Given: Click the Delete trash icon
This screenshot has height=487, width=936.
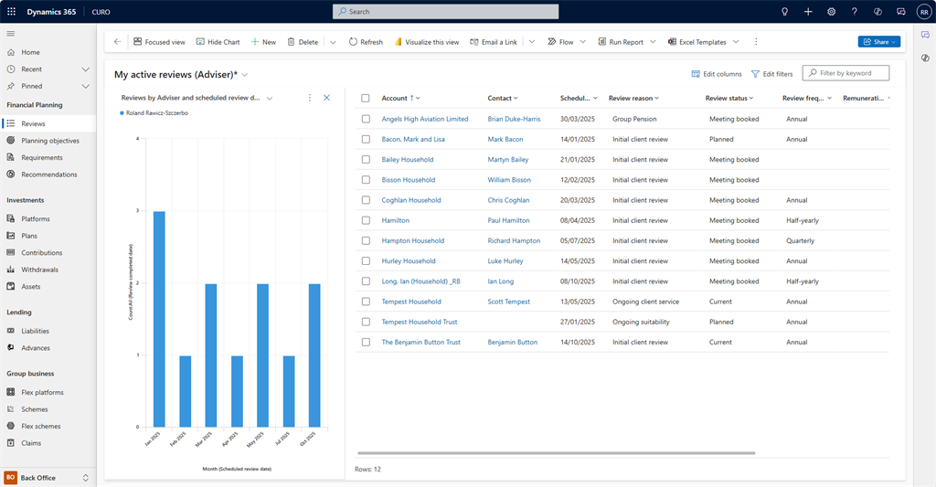Looking at the screenshot, I should click(292, 42).
